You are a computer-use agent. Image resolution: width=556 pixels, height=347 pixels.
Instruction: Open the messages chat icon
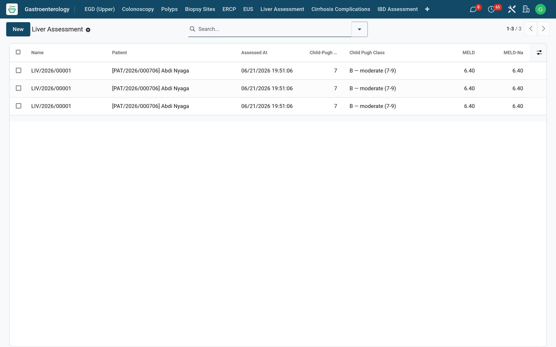pyautogui.click(x=473, y=9)
